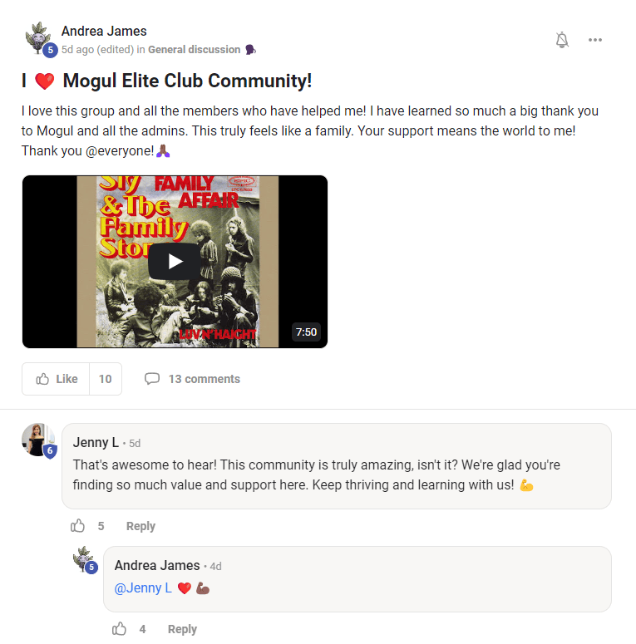Click Andrea James name in reply thread
Viewport: 636px width, 644px height.
pos(157,566)
